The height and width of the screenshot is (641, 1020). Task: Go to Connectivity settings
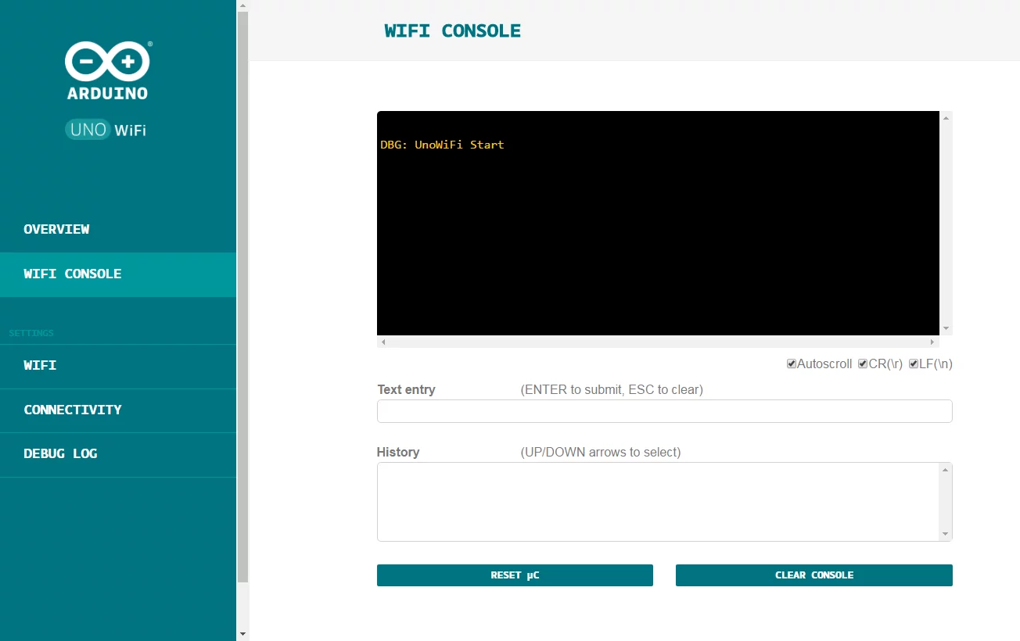tap(118, 410)
